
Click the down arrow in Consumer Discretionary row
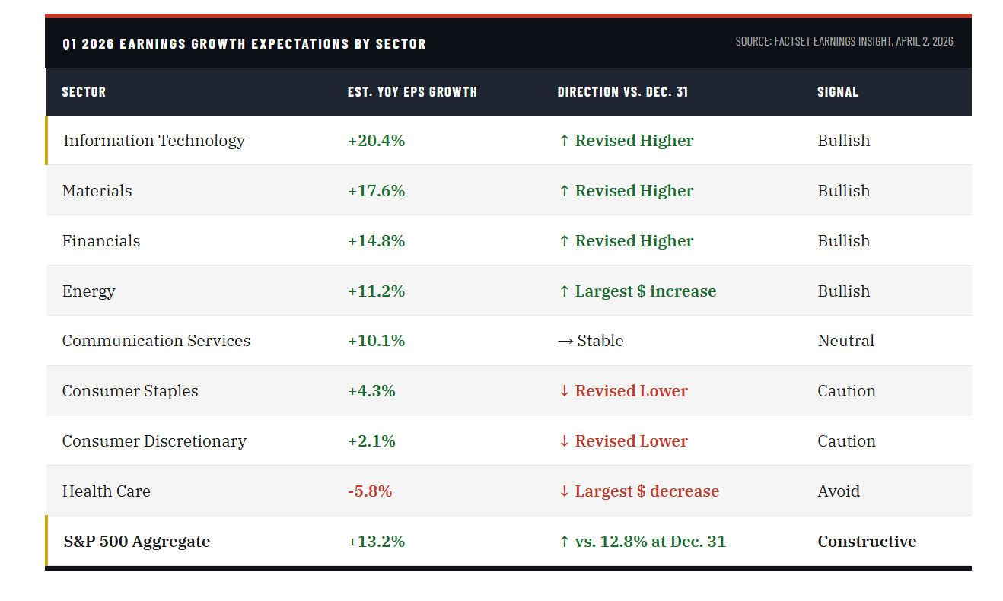[x=564, y=442]
